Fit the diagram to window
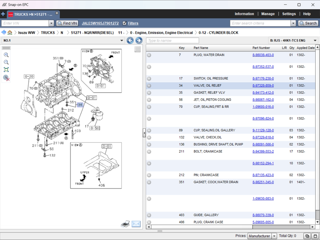Viewport: 320px width, 240px height. pos(6,70)
